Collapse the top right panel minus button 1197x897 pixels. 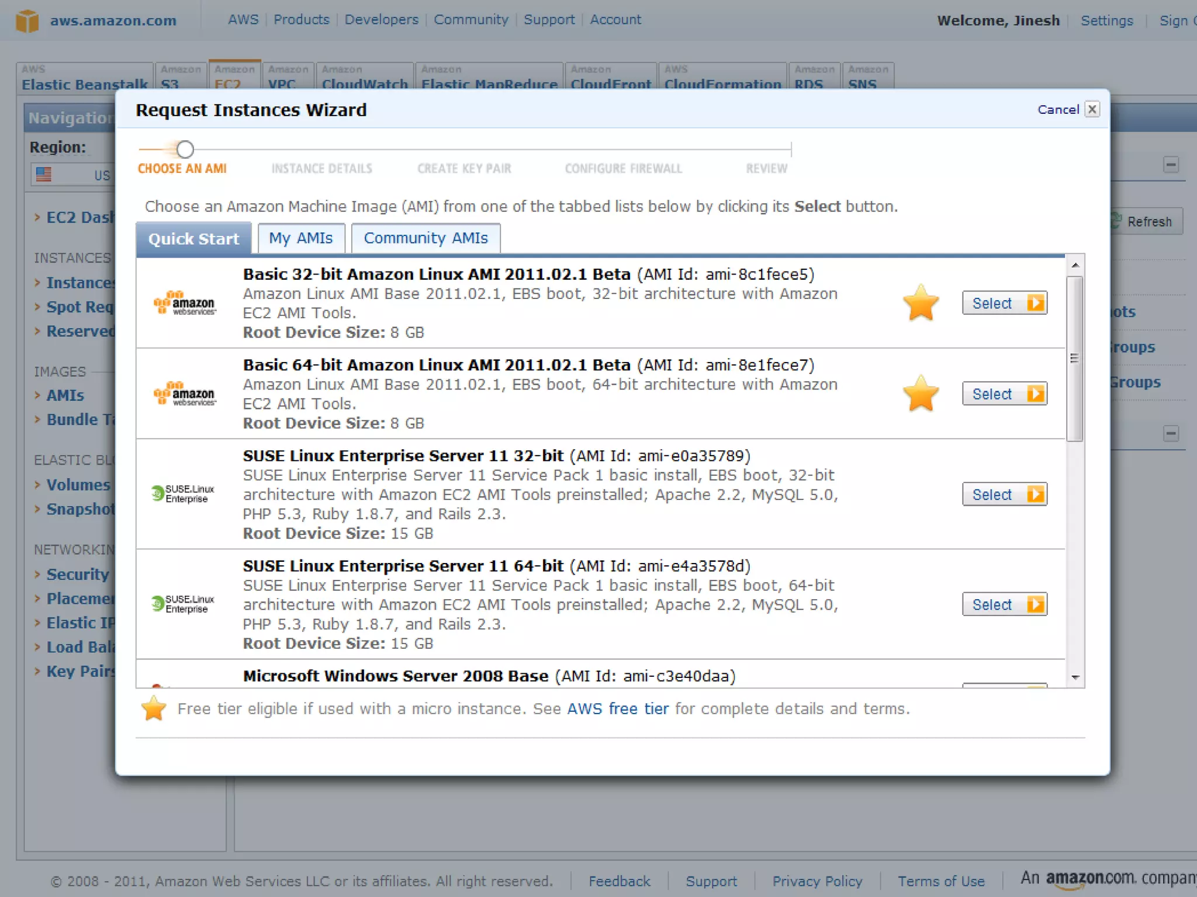click(x=1170, y=165)
